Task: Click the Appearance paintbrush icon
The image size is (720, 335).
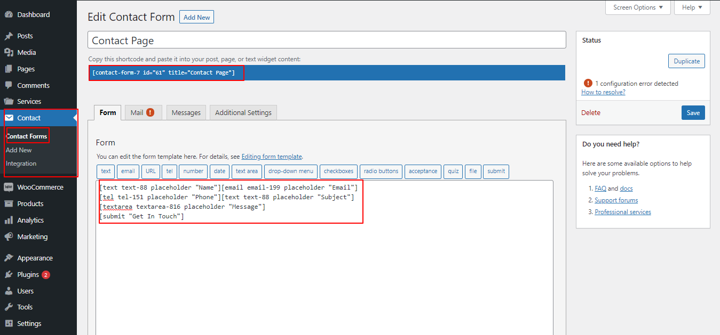Action: (x=9, y=258)
